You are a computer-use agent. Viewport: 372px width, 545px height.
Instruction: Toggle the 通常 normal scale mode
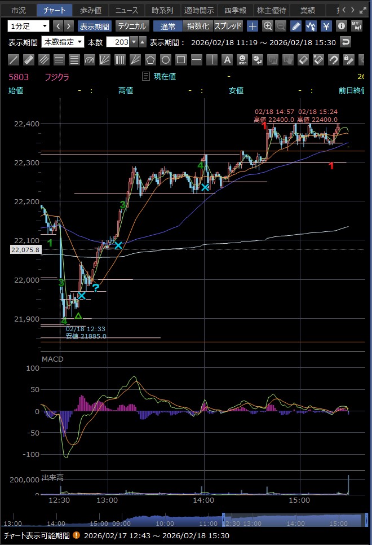[x=167, y=26]
